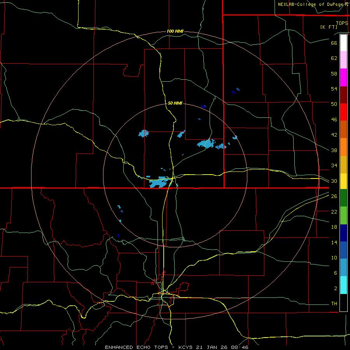Click the "50 NMI" range ring label
350x350 pixels.
pyautogui.click(x=175, y=103)
